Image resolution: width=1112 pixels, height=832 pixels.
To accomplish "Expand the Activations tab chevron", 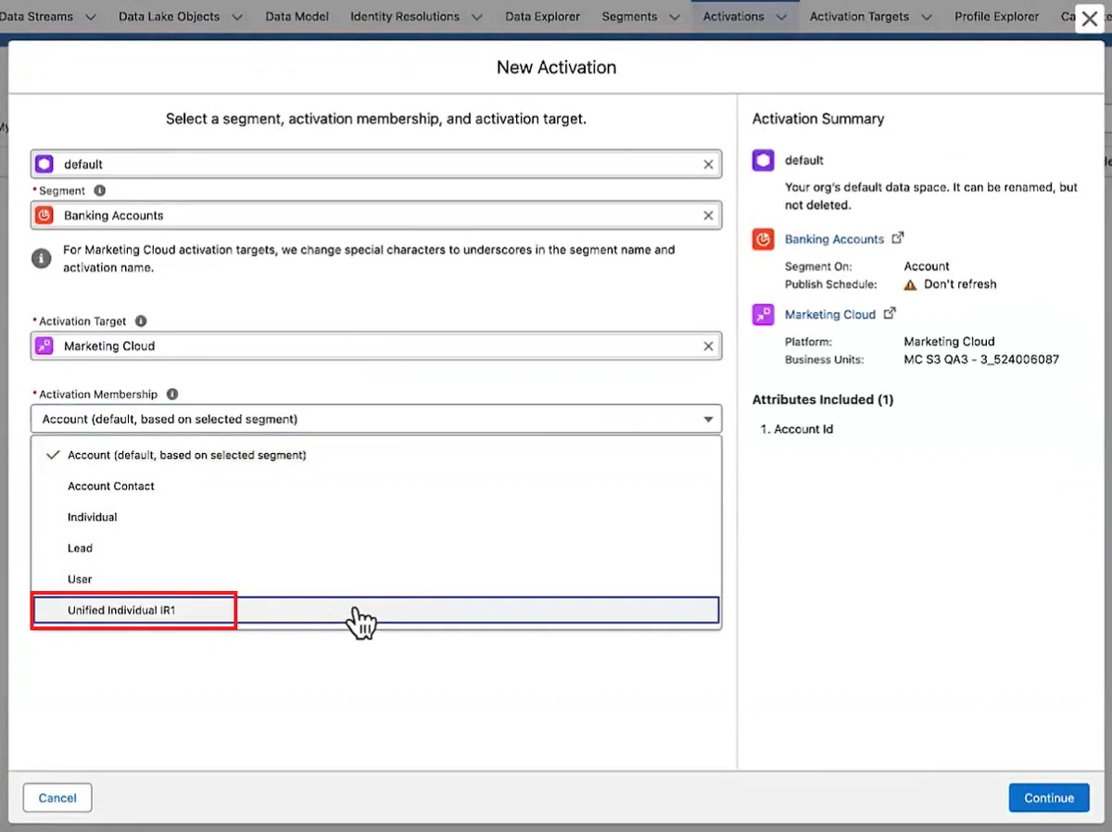I will pos(781,17).
